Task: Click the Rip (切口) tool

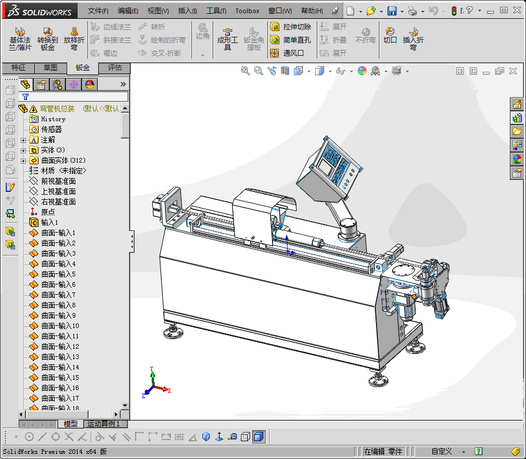Action: click(x=390, y=36)
